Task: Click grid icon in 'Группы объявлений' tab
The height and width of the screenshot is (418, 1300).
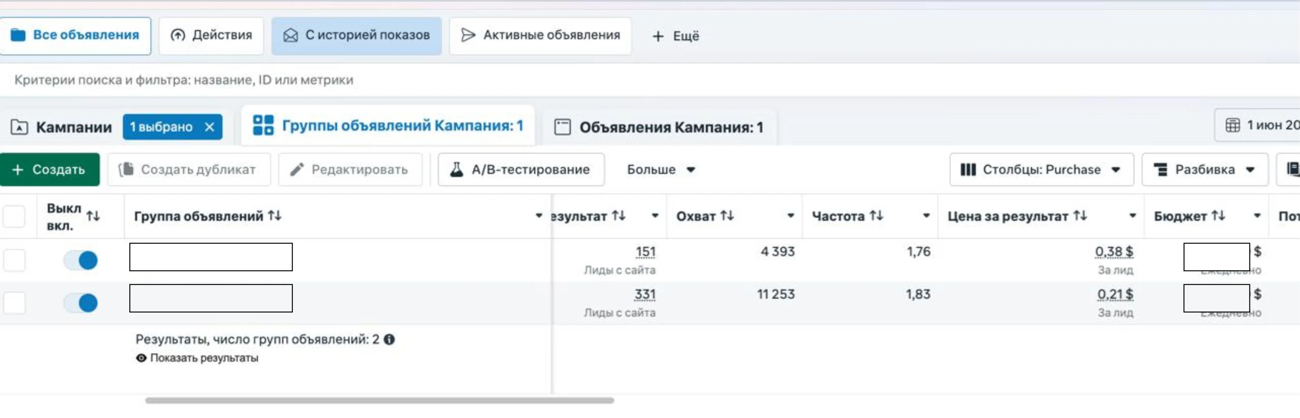Action: 263,125
